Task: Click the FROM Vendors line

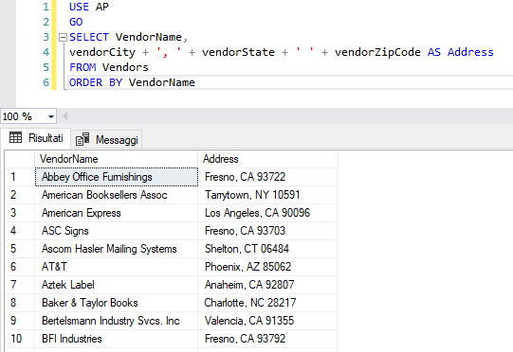Action: coord(109,67)
